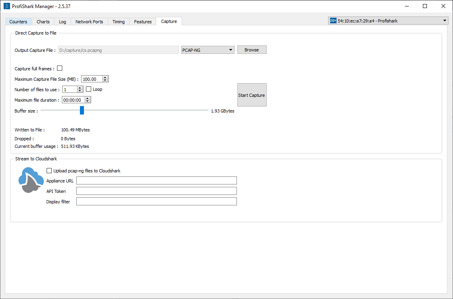
Task: Click the Cloudshark cloud logo
Action: tap(31, 180)
